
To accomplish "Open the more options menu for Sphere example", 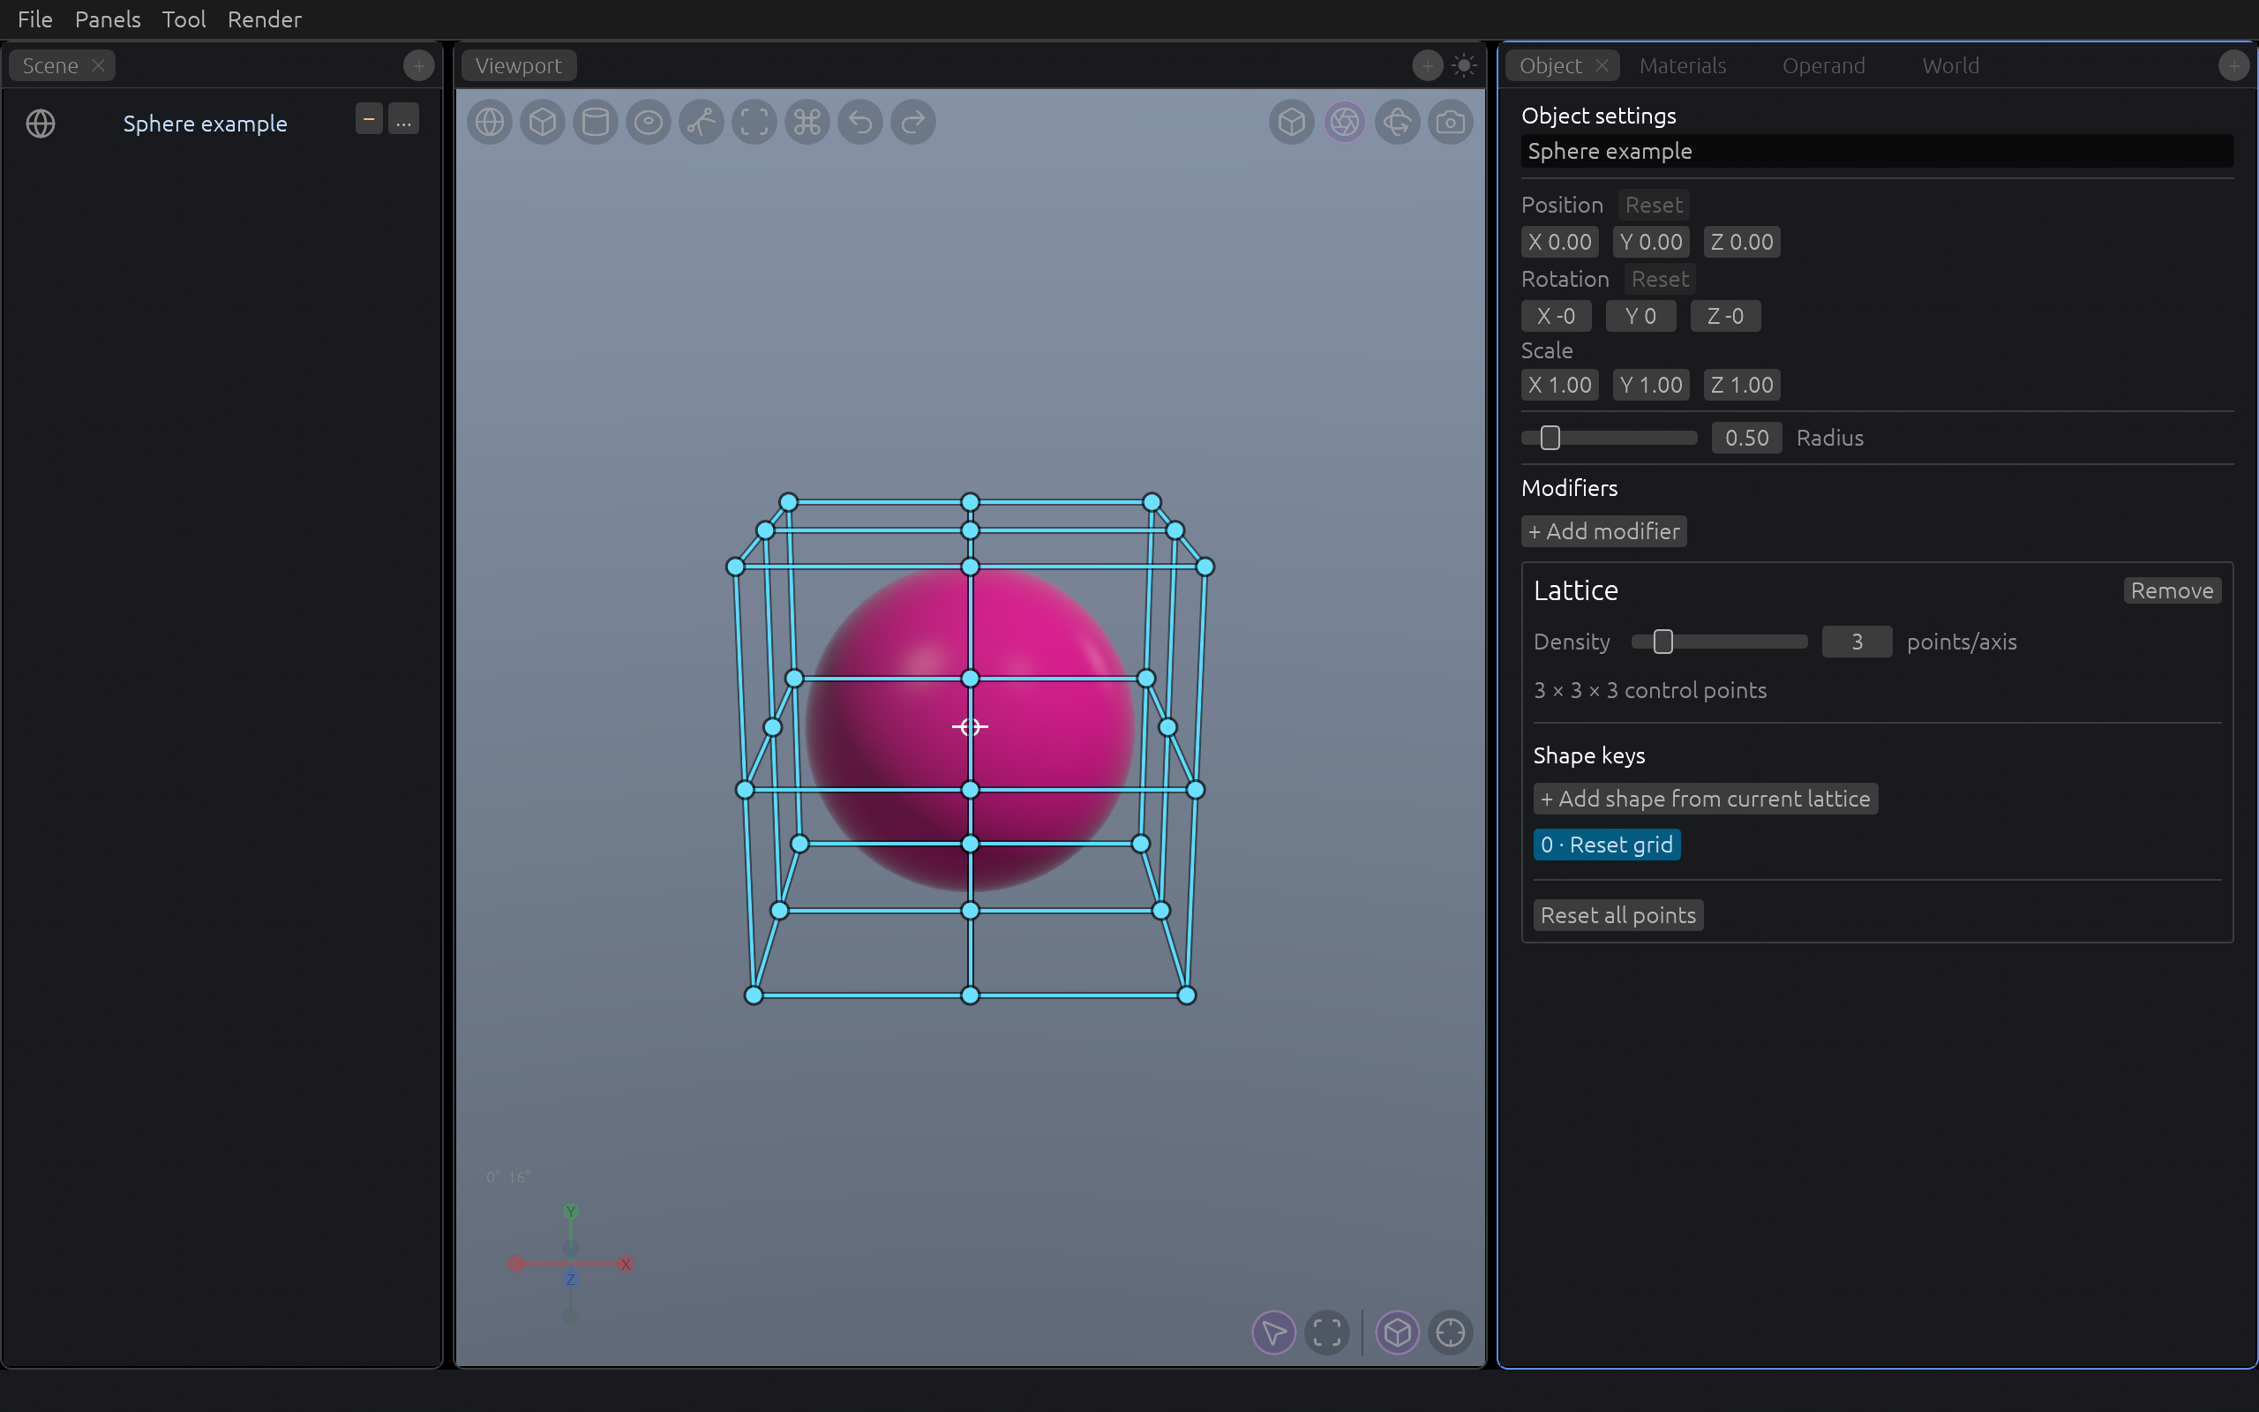I will [x=403, y=119].
